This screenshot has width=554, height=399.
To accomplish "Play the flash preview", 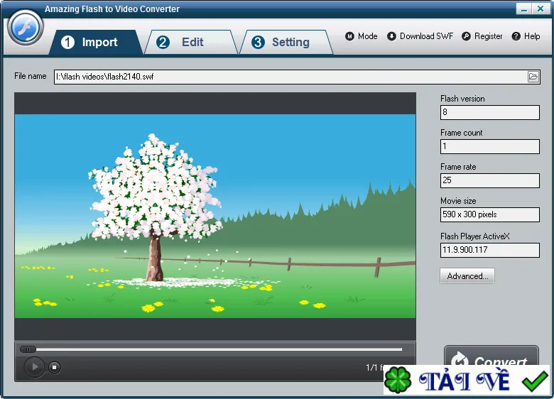I will [34, 367].
